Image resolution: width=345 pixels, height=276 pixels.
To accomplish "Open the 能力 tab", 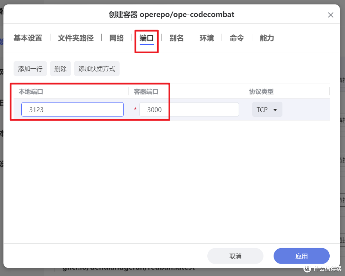I will pyautogui.click(x=267, y=38).
